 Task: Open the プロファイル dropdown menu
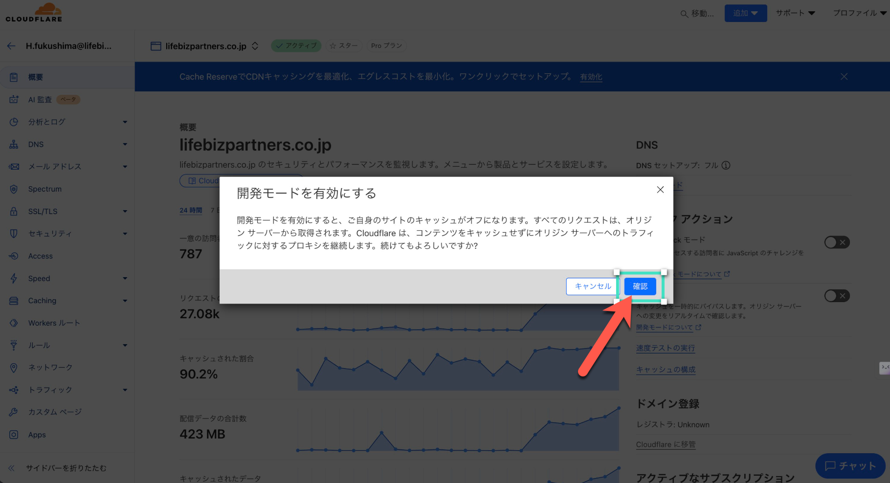[860, 13]
